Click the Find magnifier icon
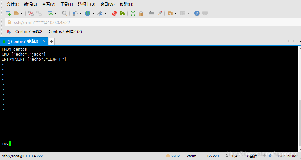Image resolution: width=301 pixels, height=160 pixels. (64, 13)
